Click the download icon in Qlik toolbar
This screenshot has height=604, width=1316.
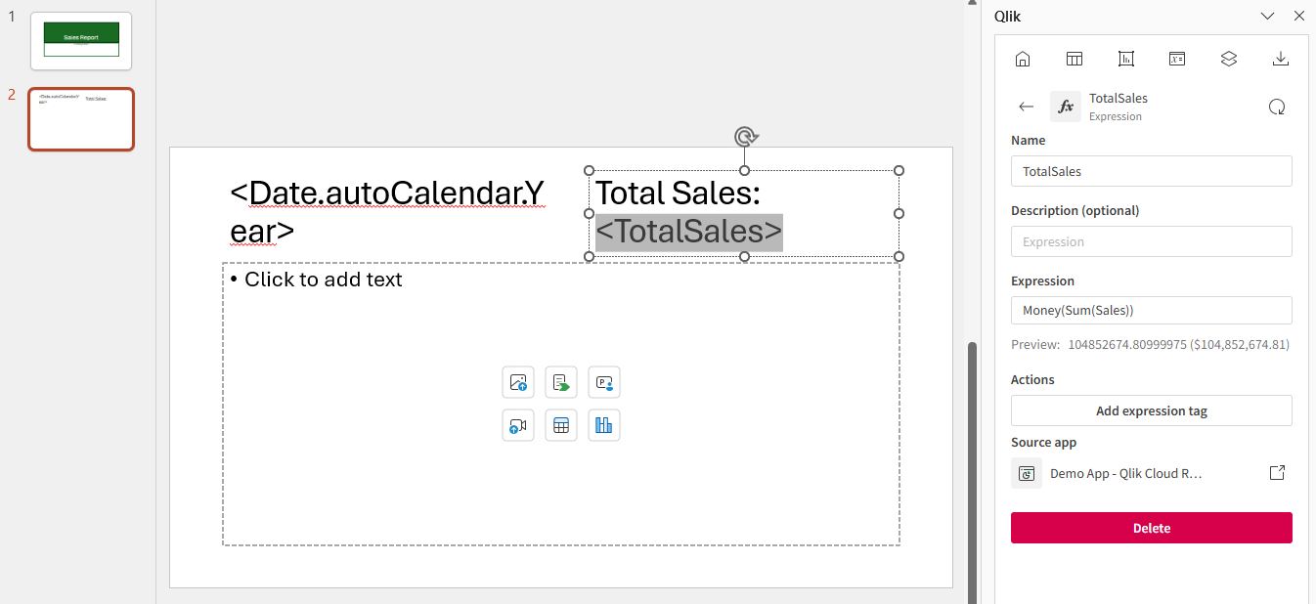click(x=1281, y=59)
